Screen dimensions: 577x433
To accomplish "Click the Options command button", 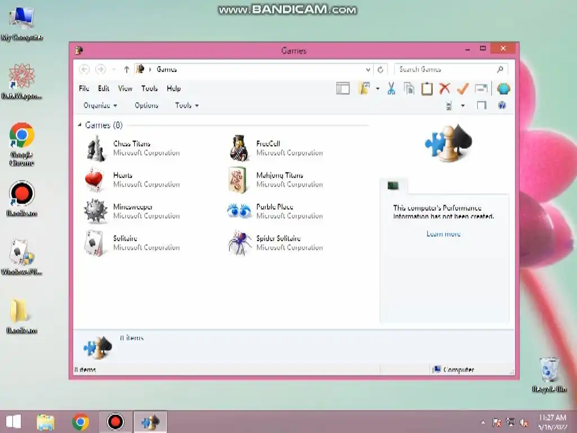I will [147, 105].
